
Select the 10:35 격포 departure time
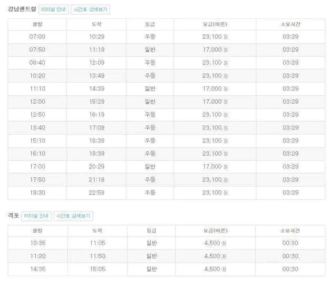(x=38, y=243)
